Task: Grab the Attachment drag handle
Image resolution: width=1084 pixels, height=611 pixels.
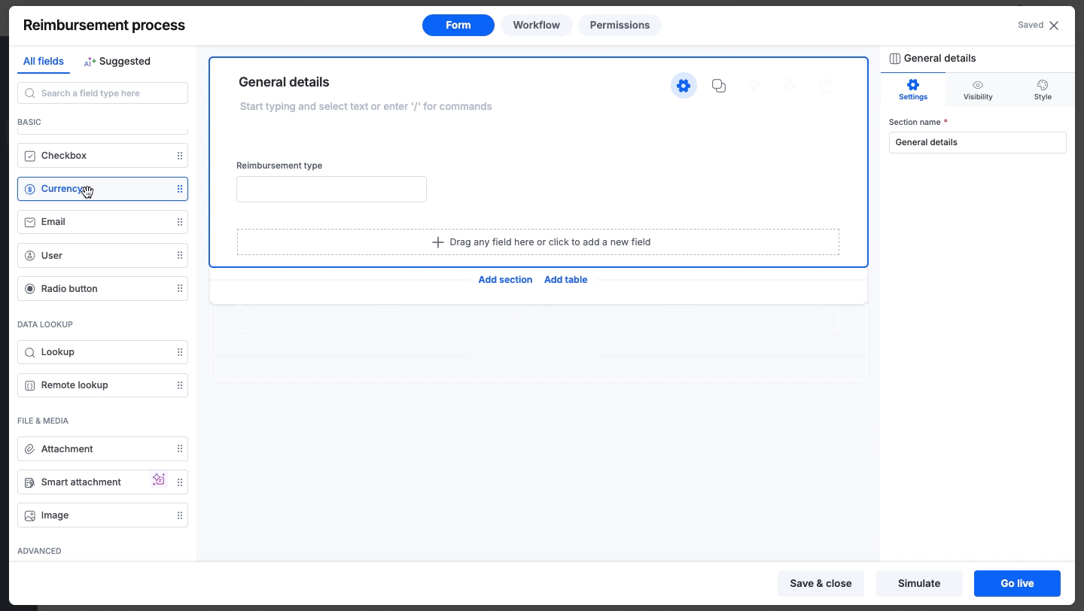Action: [180, 448]
